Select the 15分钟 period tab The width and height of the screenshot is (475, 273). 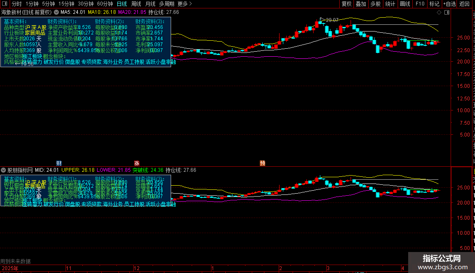66,4
